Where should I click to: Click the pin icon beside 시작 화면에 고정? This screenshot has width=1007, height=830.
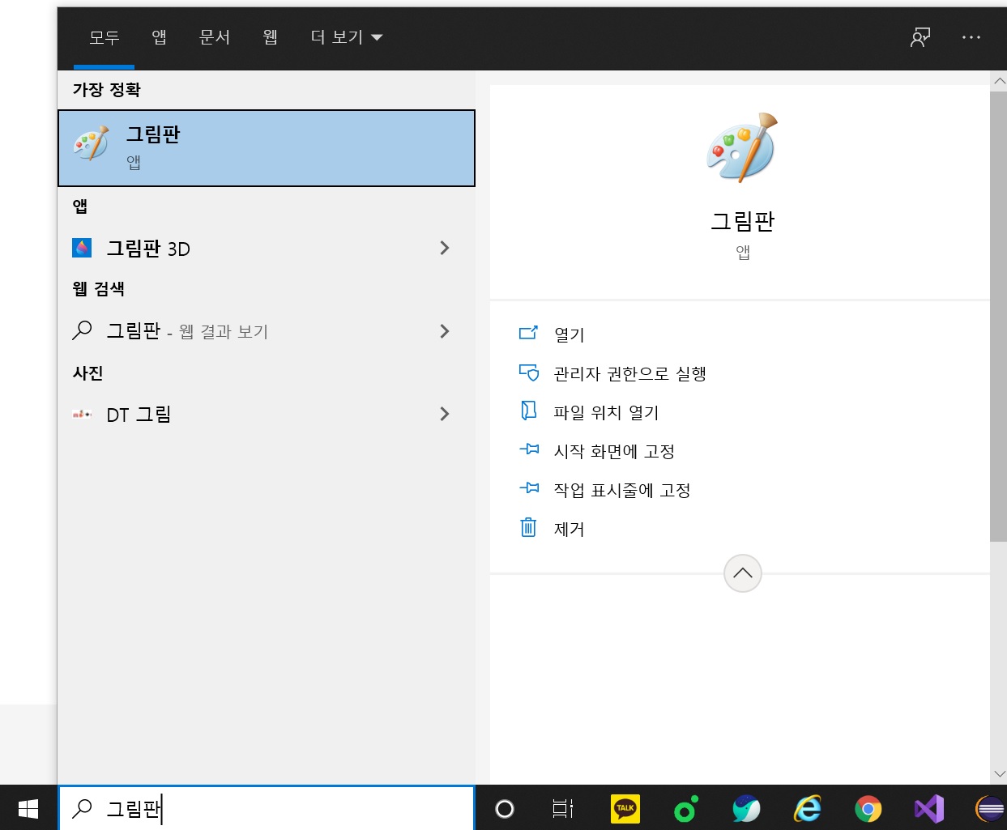click(x=529, y=449)
